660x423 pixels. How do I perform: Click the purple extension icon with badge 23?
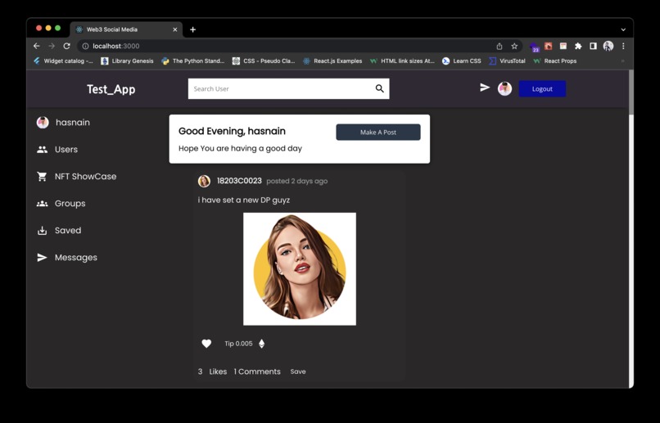point(534,47)
